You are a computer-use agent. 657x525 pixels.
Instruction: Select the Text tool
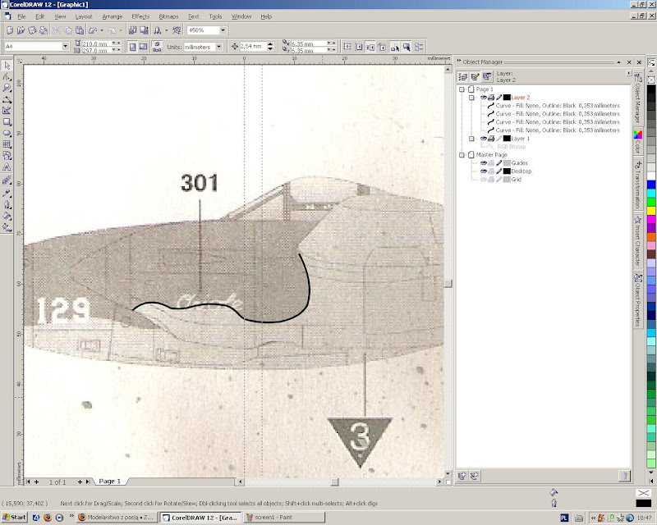[x=7, y=167]
